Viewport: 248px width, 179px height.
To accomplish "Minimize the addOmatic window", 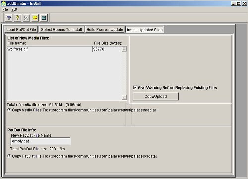I will (x=234, y=3).
